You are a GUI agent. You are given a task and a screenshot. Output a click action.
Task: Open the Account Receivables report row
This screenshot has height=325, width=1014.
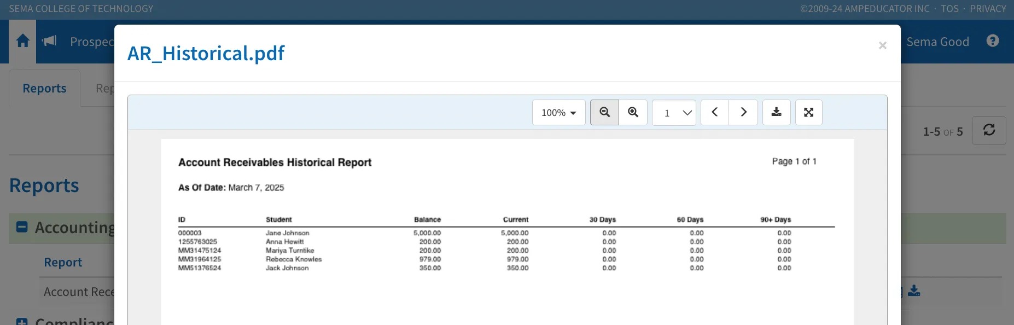pyautogui.click(x=79, y=292)
